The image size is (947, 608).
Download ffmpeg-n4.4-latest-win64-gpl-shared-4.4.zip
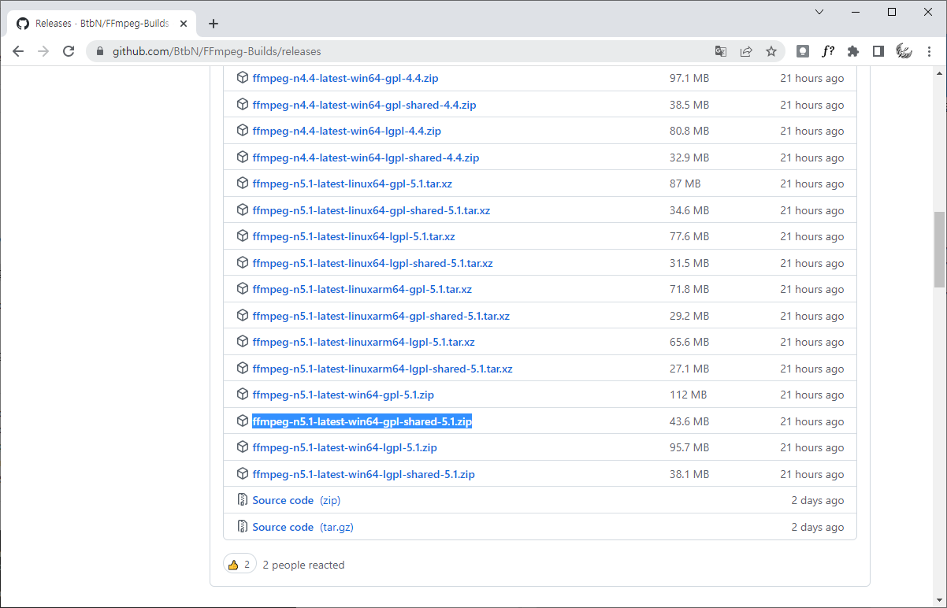364,105
